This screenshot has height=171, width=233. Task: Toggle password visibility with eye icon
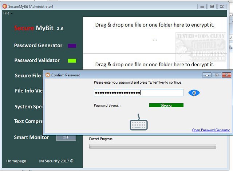tap(194, 93)
